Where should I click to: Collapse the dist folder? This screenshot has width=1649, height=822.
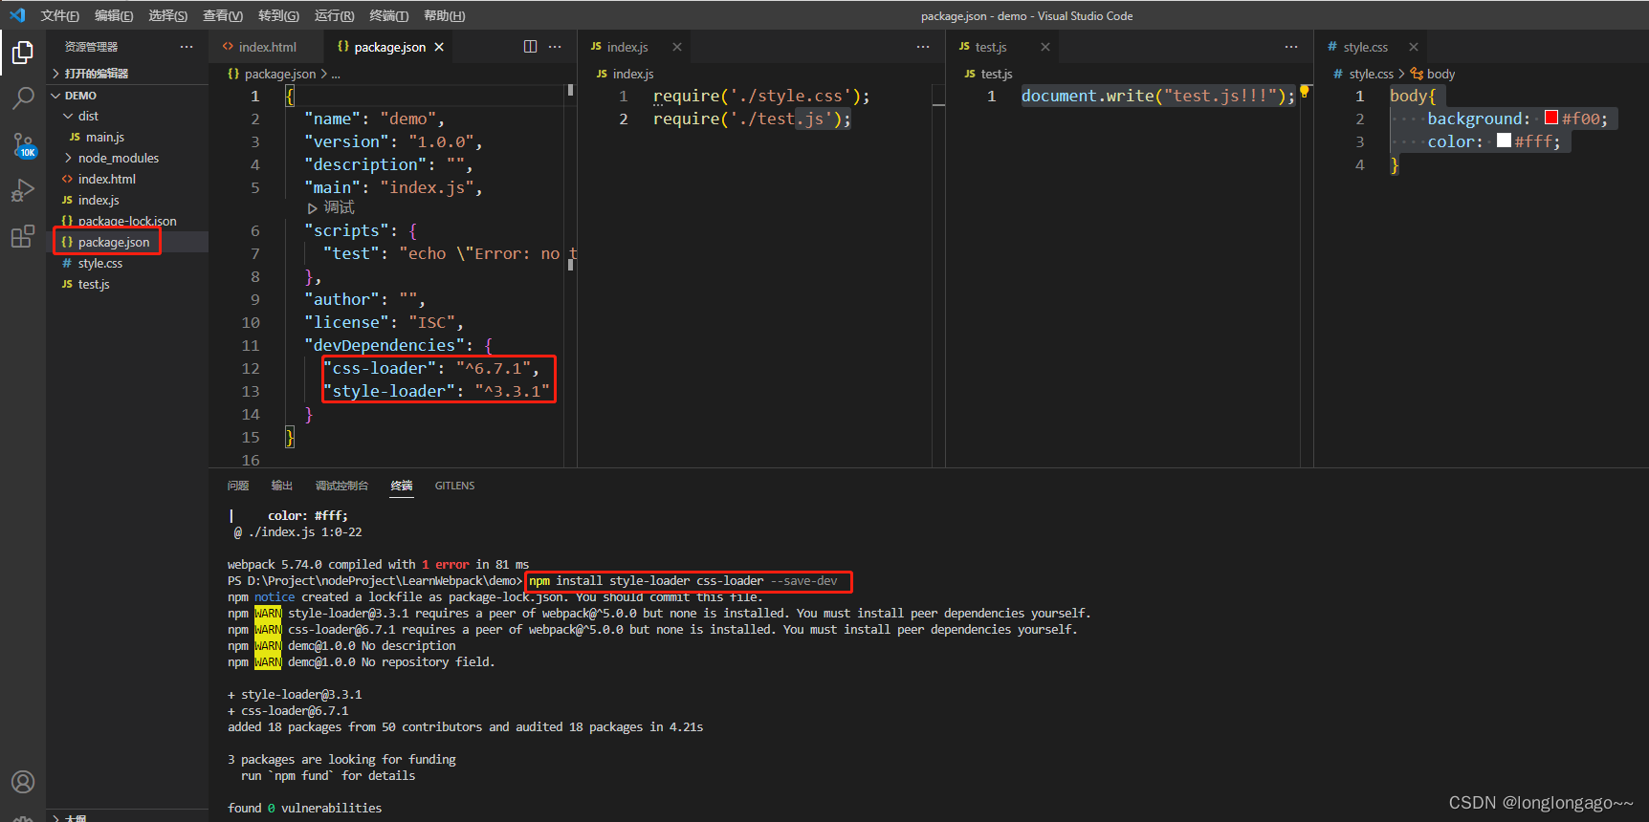click(68, 116)
